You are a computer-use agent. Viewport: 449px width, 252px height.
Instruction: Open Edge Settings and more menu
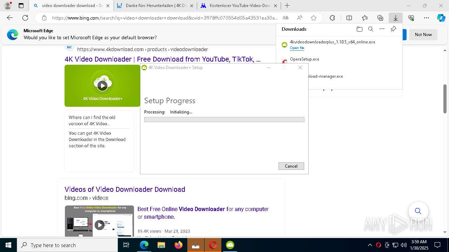pyautogui.click(x=427, y=18)
